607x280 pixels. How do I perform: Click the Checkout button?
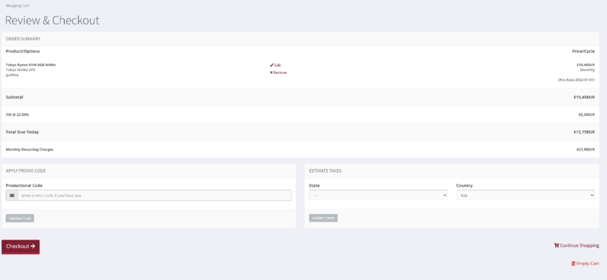pyautogui.click(x=21, y=247)
